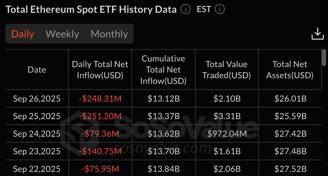Select the Sep 26,2025 date cell
The width and height of the screenshot is (328, 176).
[37, 99]
